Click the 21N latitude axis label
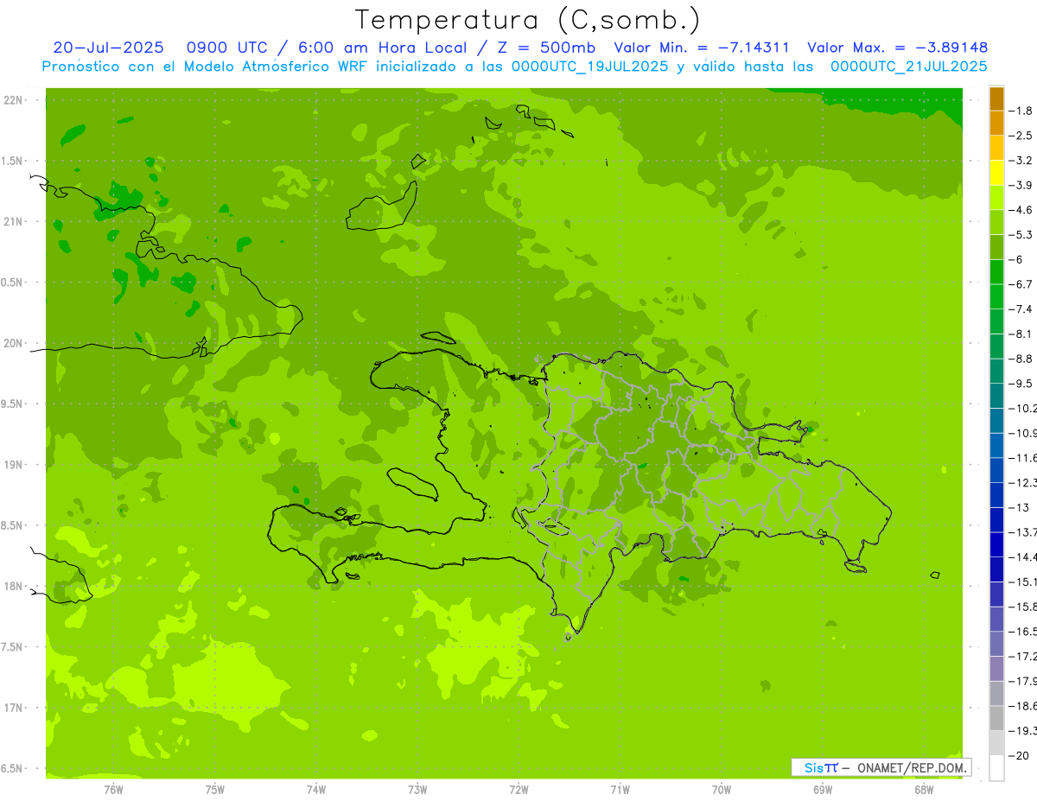The height and width of the screenshot is (801, 1037). (13, 221)
